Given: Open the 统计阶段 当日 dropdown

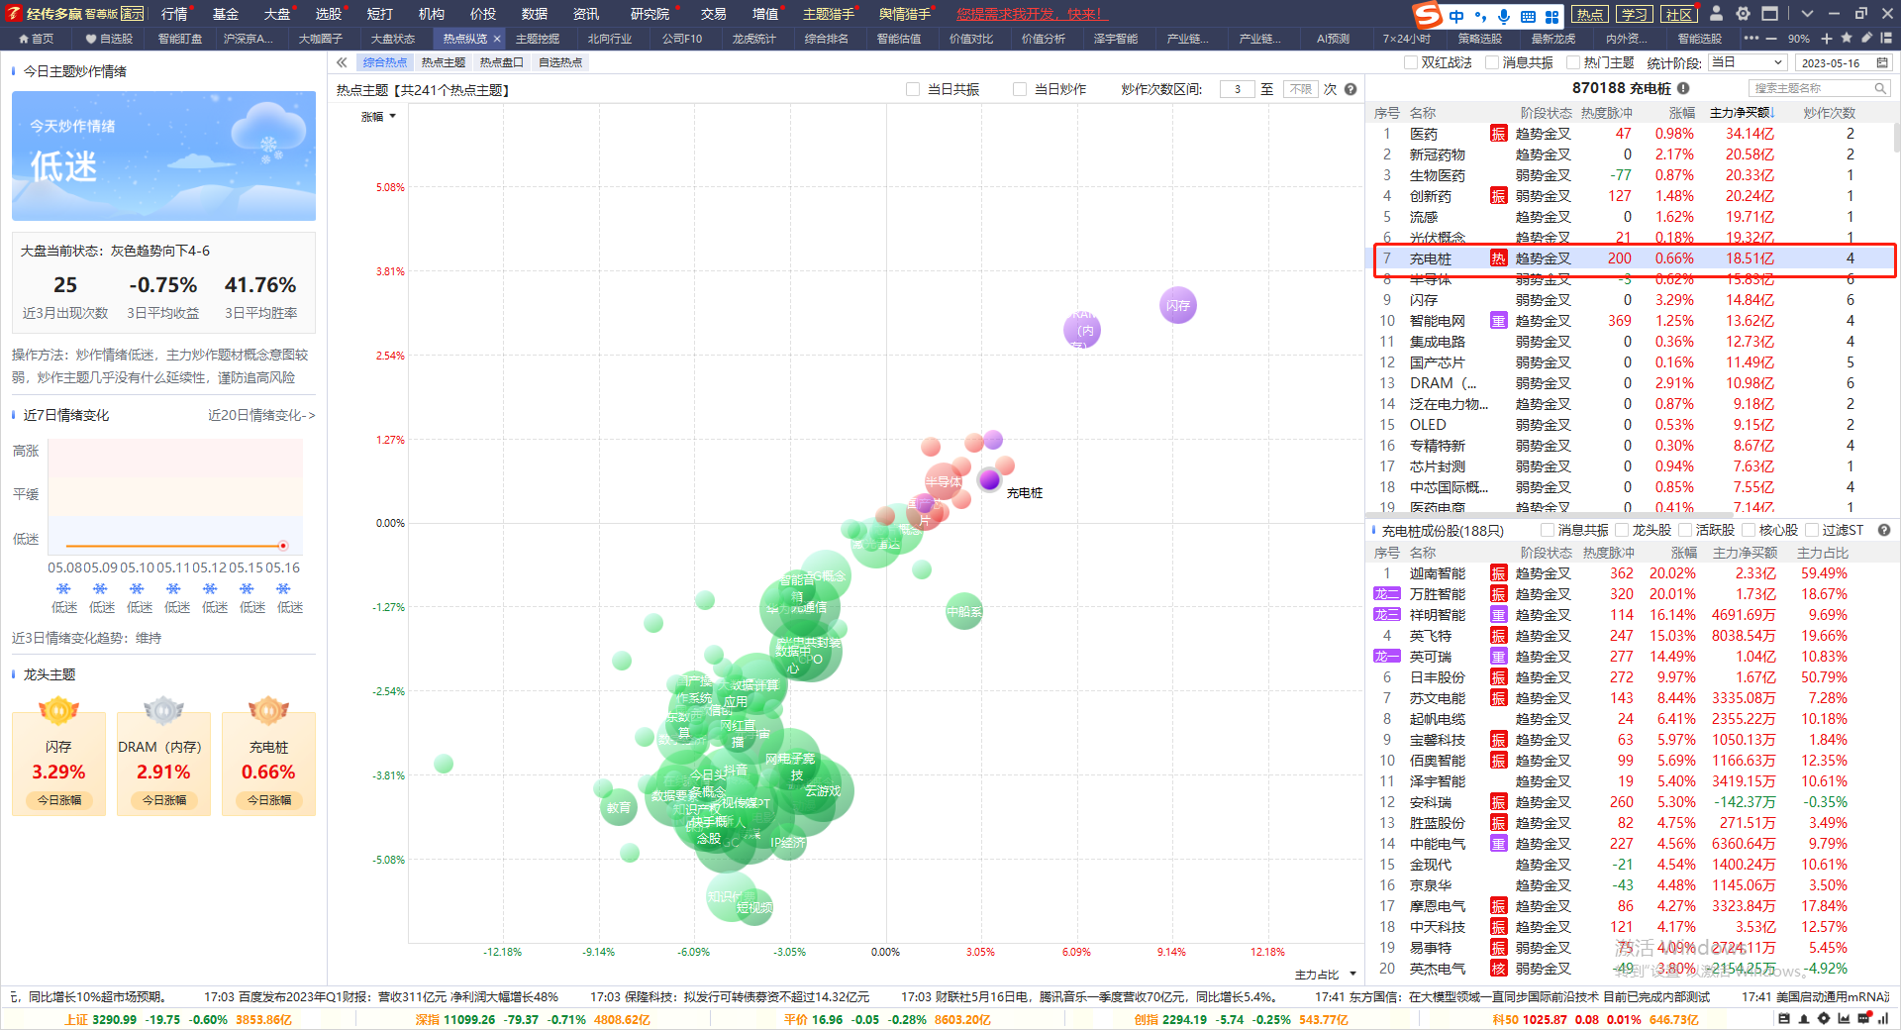Looking at the screenshot, I should (1748, 62).
